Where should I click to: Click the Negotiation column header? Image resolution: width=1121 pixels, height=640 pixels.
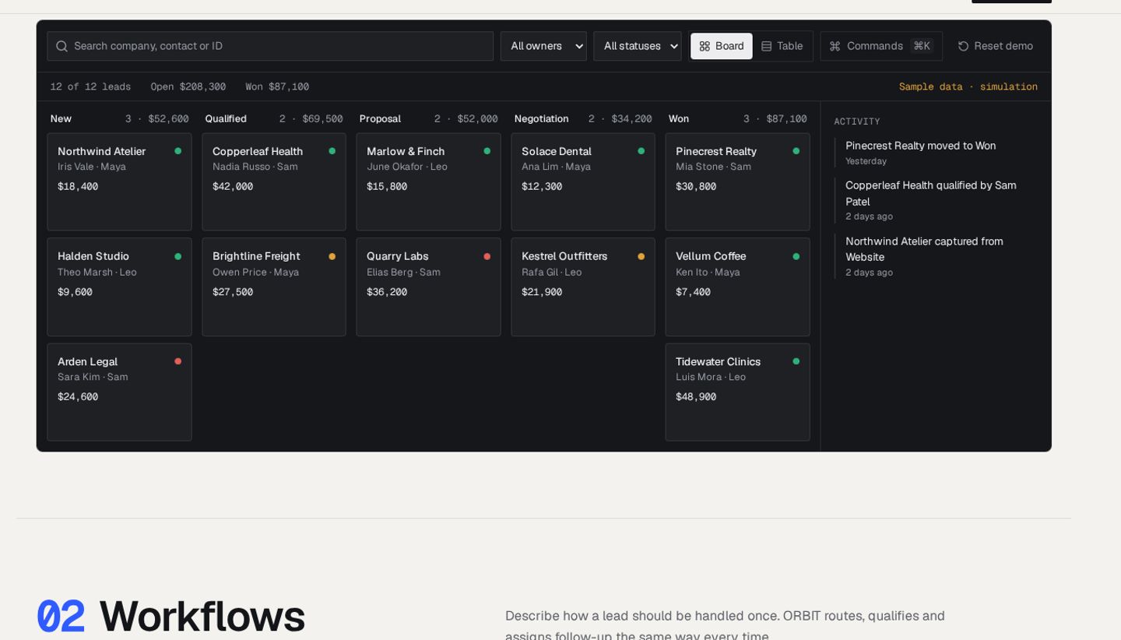click(583, 119)
